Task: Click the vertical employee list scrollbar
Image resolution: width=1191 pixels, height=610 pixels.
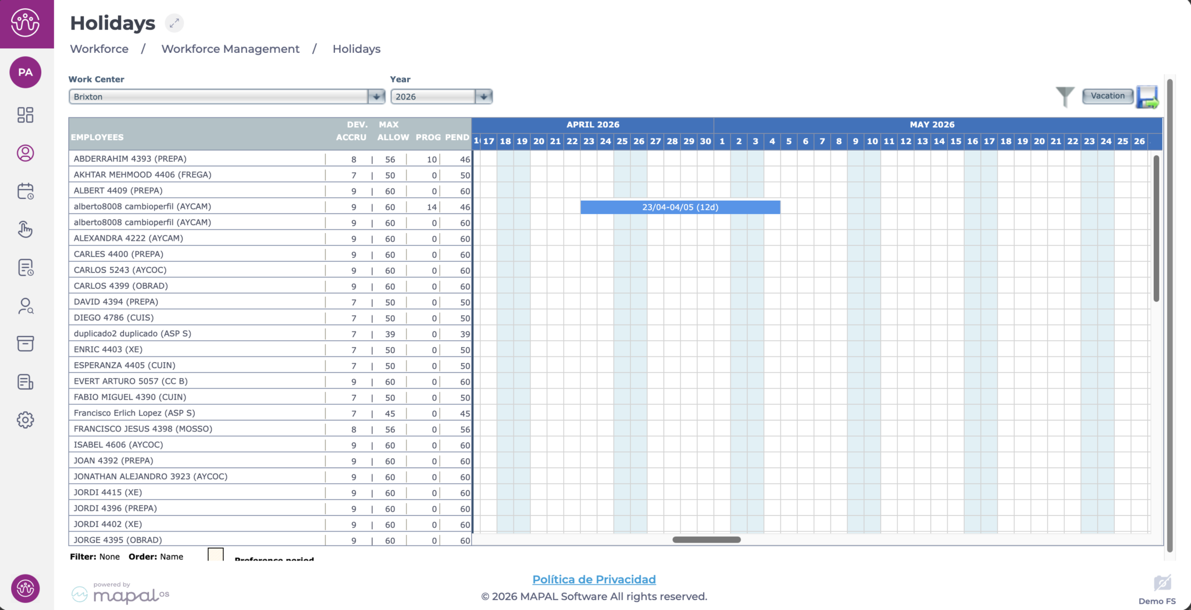Action: click(x=1156, y=228)
